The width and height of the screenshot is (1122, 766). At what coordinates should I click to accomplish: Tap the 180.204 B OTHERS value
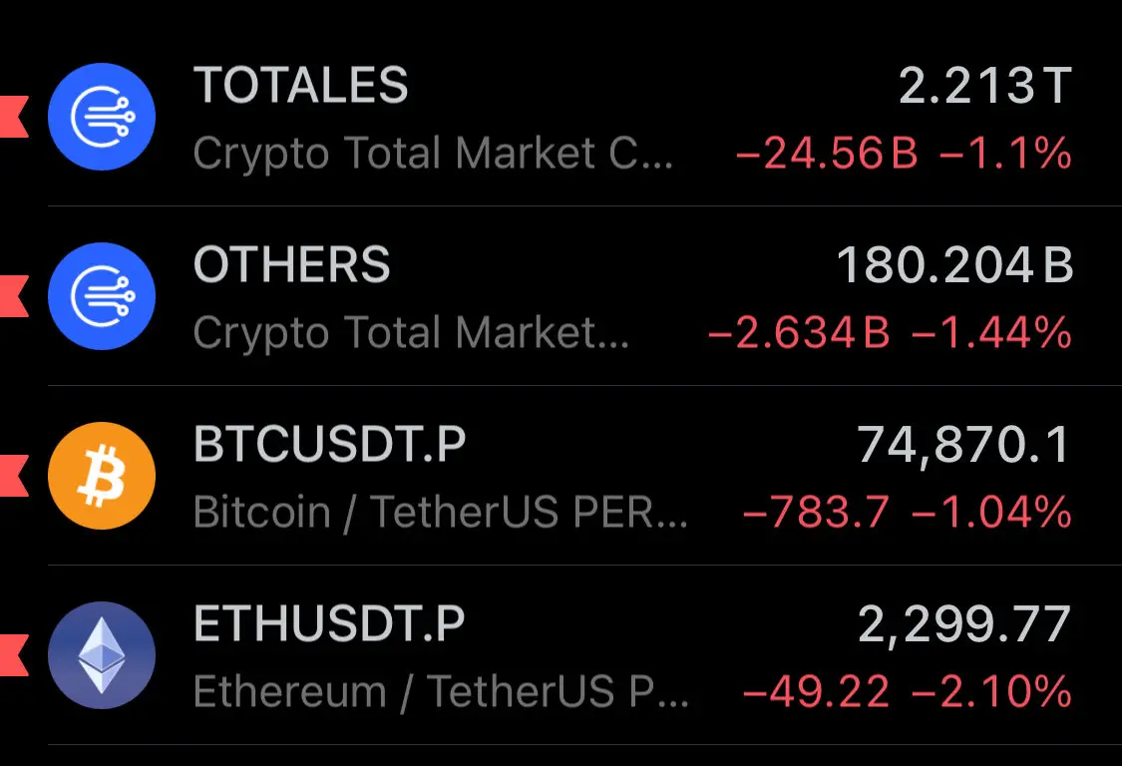tap(954, 265)
